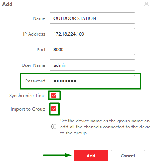The height and width of the screenshot is (166, 150).
Task: Click the group name description text
Action: pos(105,127)
